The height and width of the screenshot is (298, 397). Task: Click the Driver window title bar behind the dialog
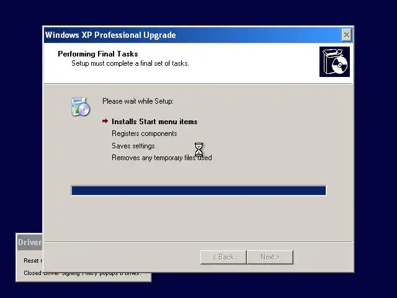point(30,242)
